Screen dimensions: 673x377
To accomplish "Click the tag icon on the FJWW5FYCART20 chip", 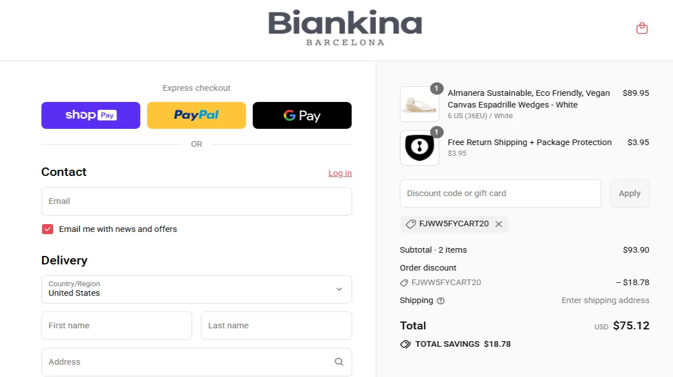I will tap(410, 224).
